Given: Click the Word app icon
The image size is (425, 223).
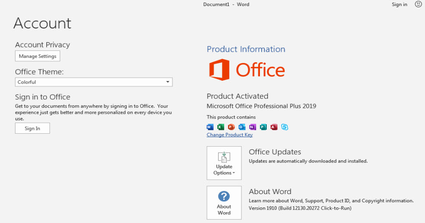Looking at the screenshot, I should click(210, 127).
